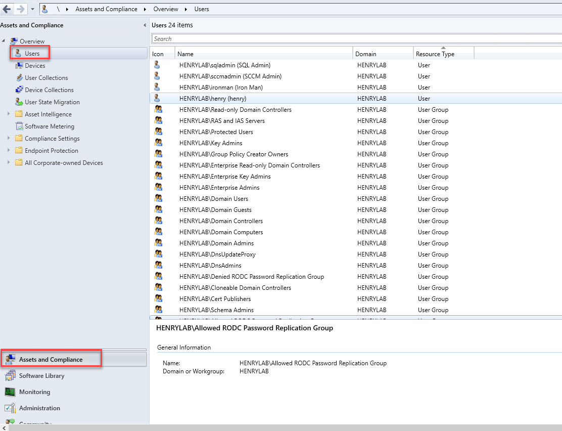Select the HENRYLAB\sqladmin user icon
Screen dimensions: 562x431
(157, 65)
